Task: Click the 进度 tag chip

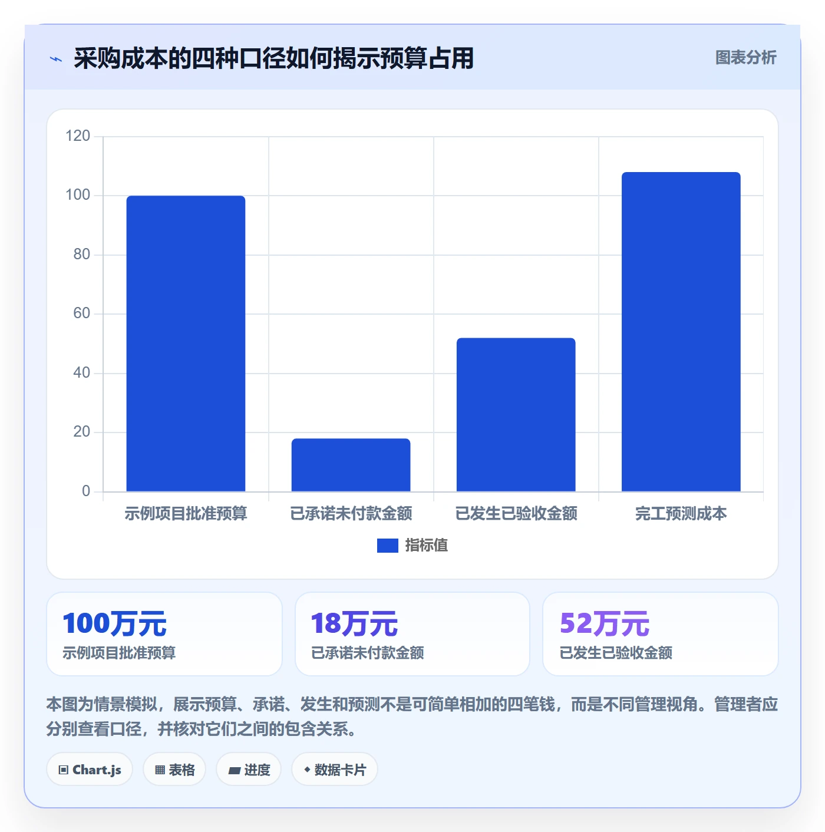Action: tap(249, 770)
